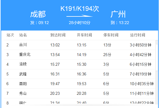Image resolution: width=159 pixels, height=108 pixels.
Task: Click the departure time 发：09:12
Action: (x=39, y=23)
